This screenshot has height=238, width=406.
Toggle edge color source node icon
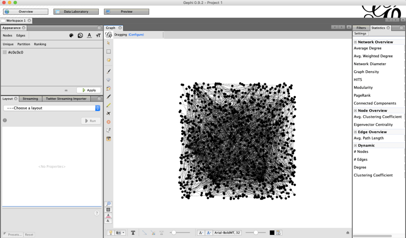pyautogui.click(x=153, y=232)
